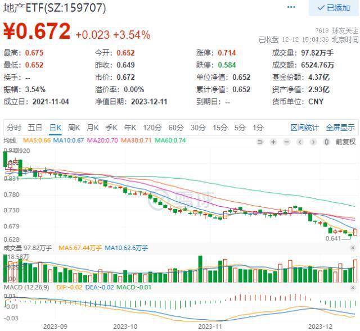Switch to the 60分 chart tab

(176, 128)
